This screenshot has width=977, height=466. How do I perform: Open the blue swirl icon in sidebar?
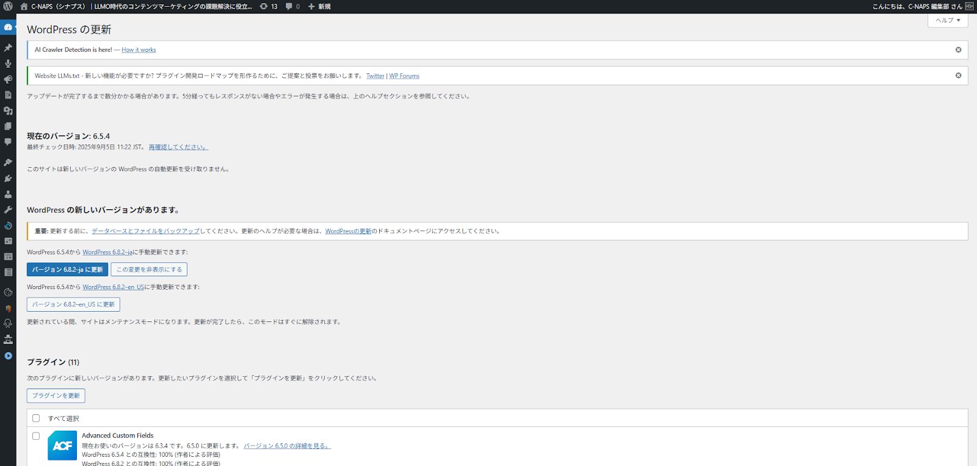[x=8, y=226]
